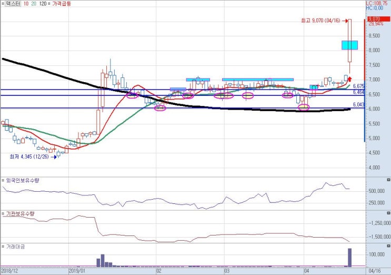
Task: Select the 10-day moving average label
Action: point(26,4)
